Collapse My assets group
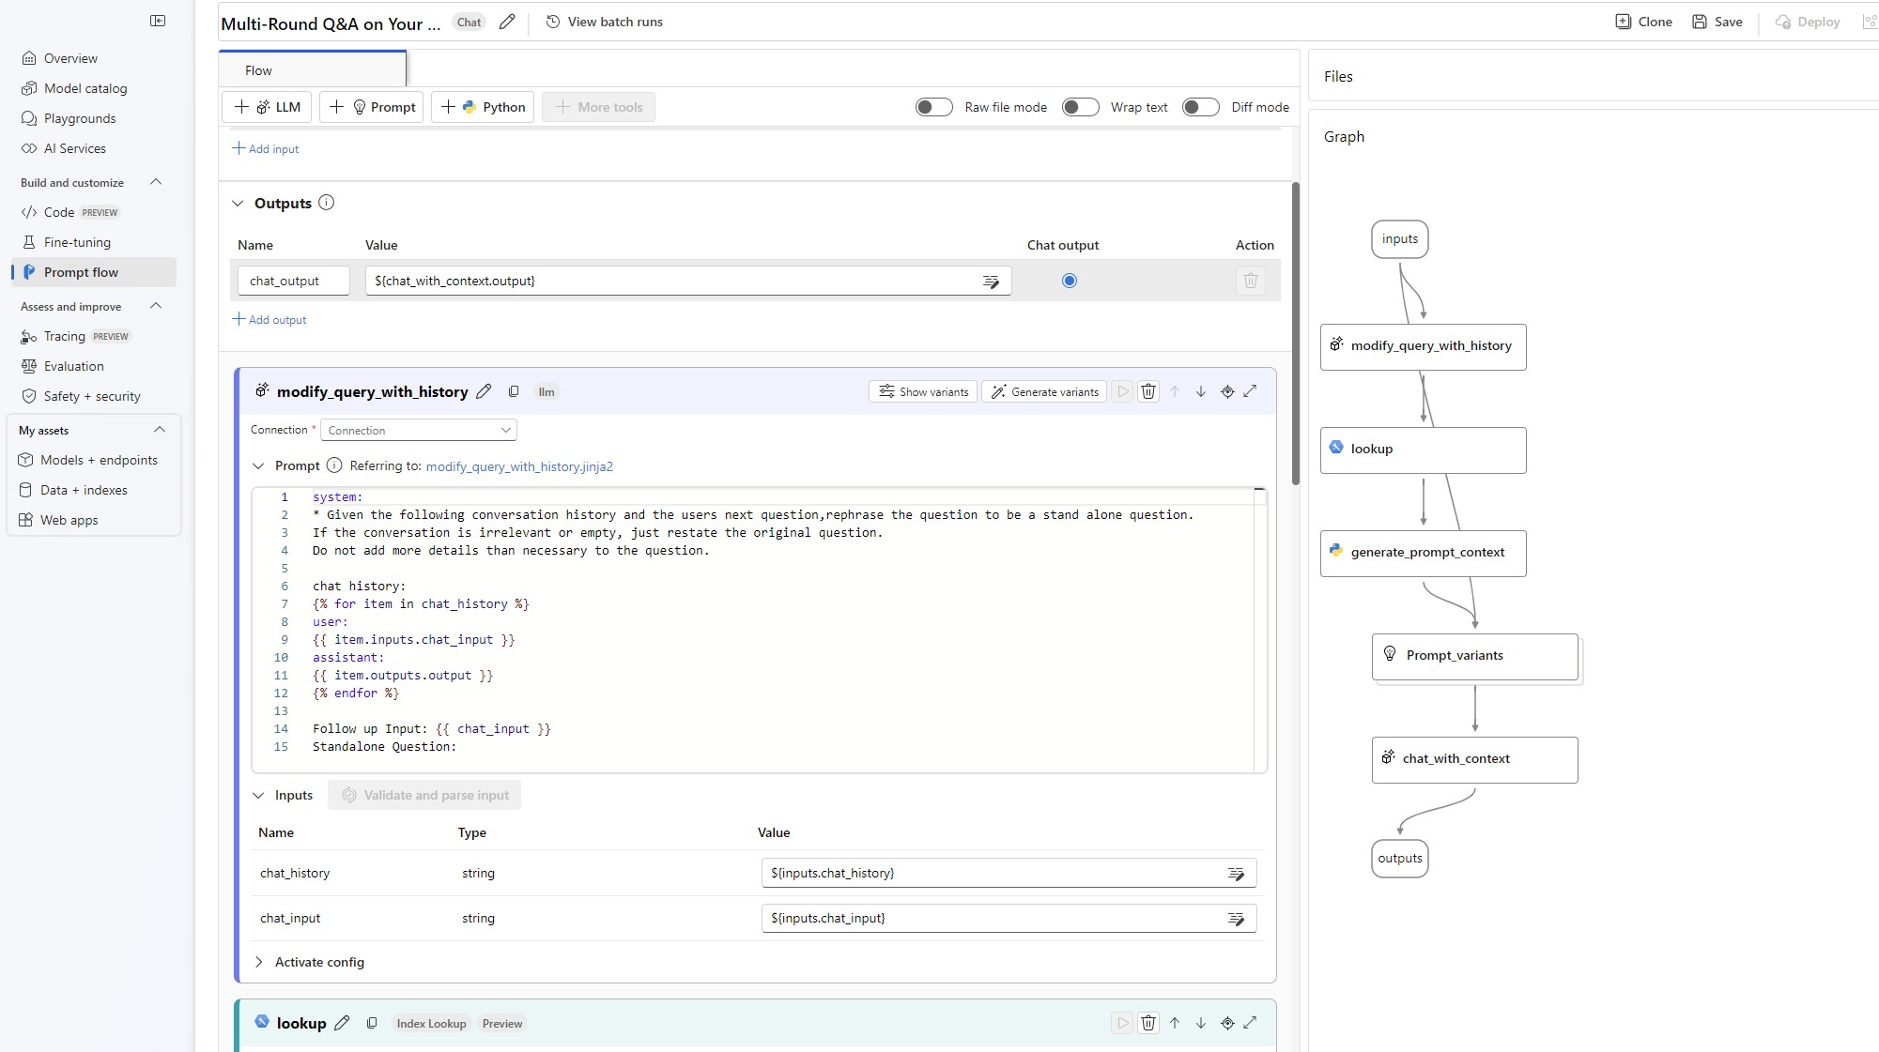The width and height of the screenshot is (1879, 1052). point(160,430)
